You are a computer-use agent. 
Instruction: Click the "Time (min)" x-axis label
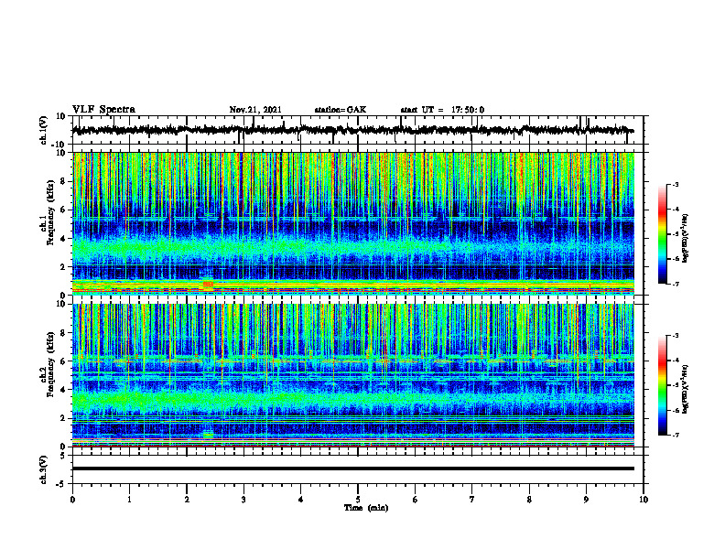click(366, 508)
